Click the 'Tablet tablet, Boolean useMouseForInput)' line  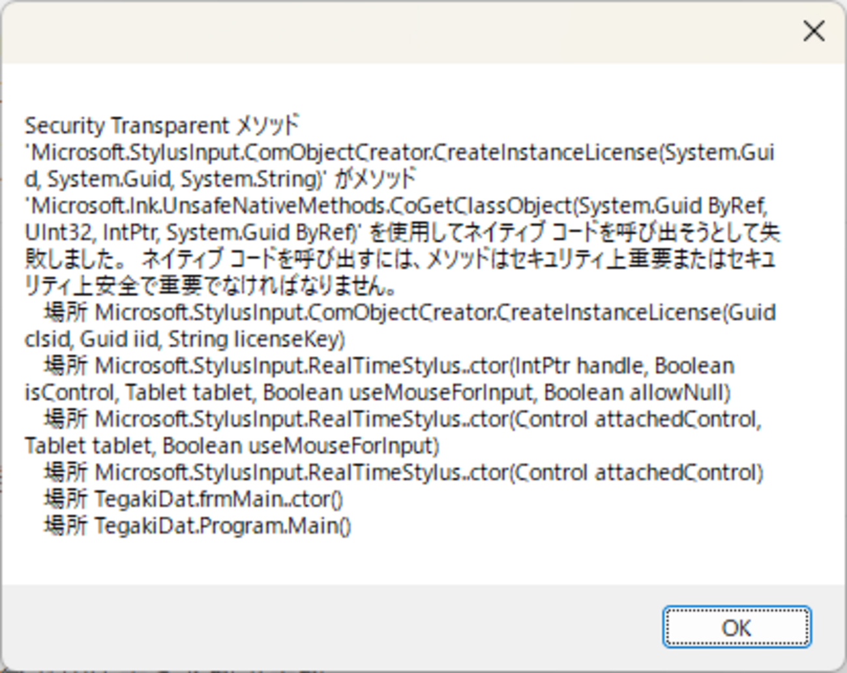[x=231, y=446]
